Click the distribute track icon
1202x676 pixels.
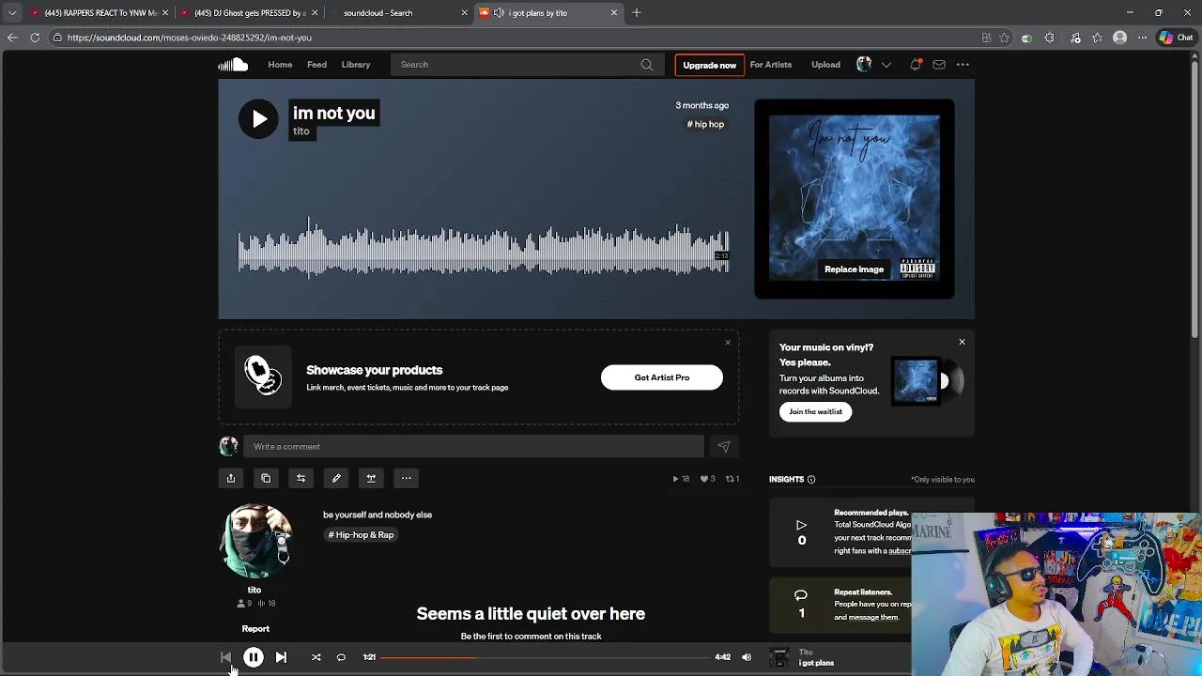coord(371,479)
